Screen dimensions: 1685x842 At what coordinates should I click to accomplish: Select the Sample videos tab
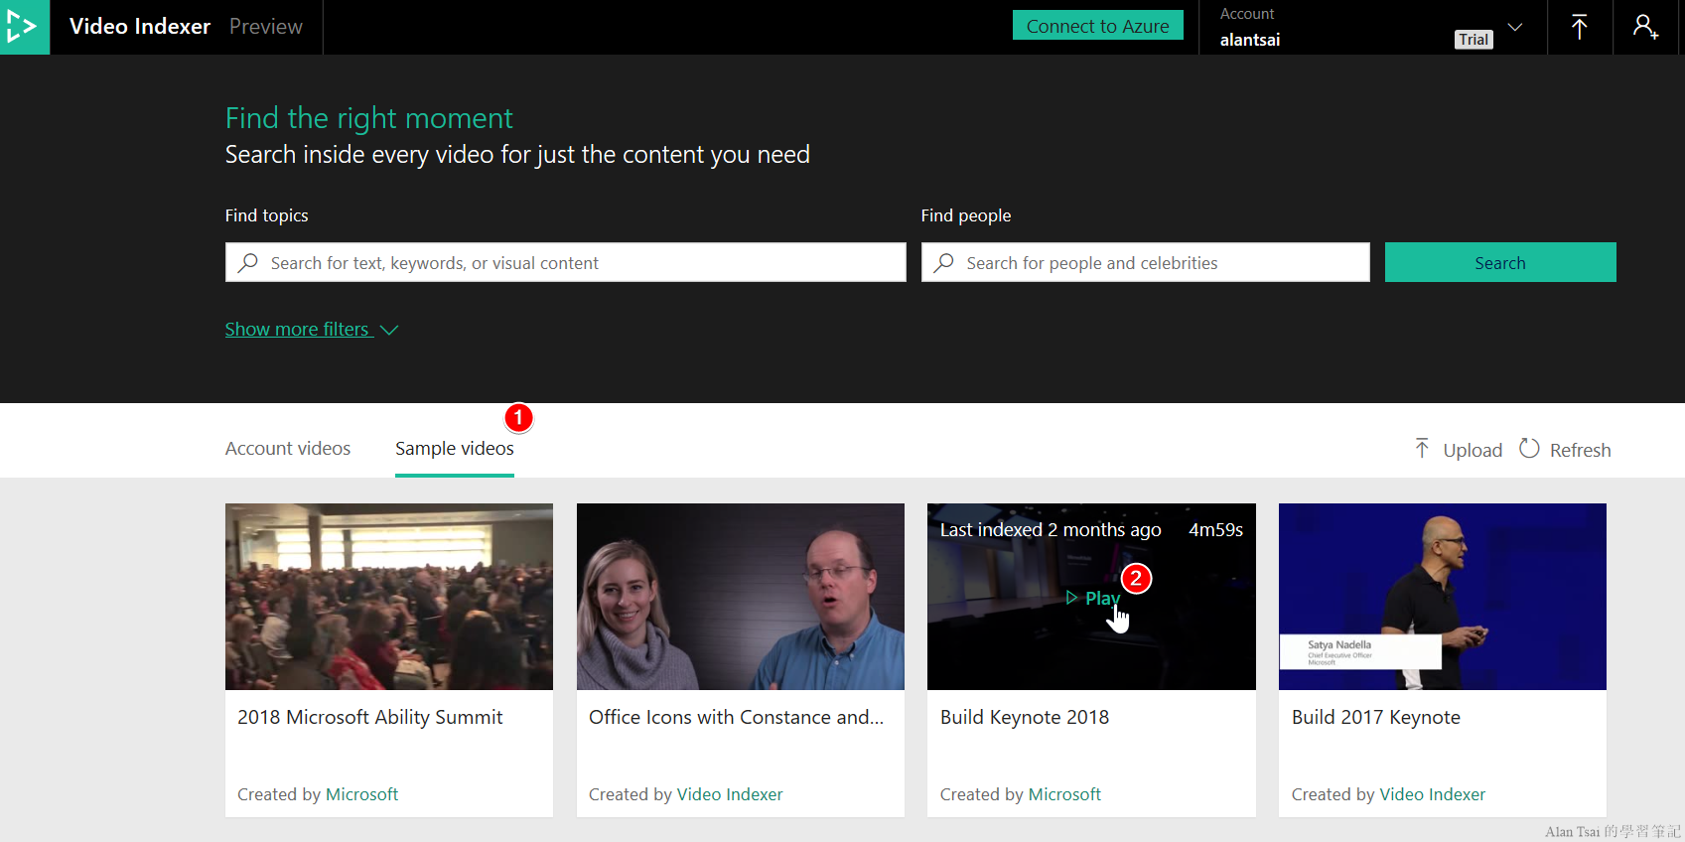click(x=455, y=449)
